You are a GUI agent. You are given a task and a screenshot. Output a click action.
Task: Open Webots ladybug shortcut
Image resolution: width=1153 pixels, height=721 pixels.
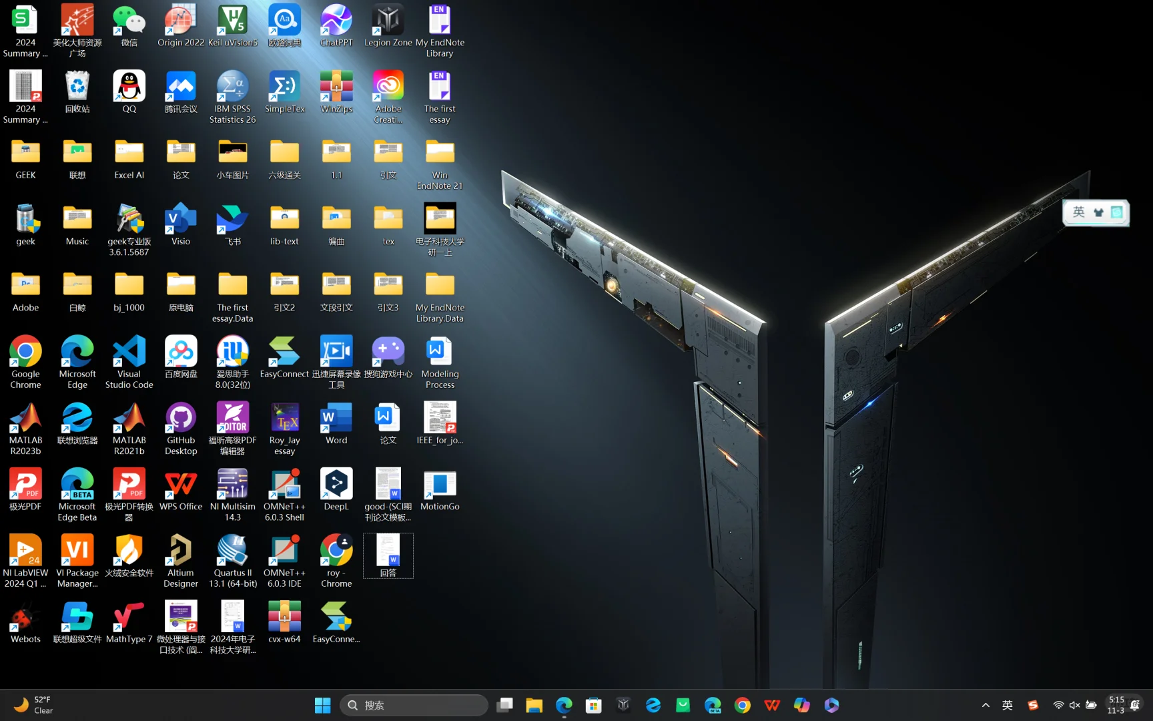tap(25, 622)
